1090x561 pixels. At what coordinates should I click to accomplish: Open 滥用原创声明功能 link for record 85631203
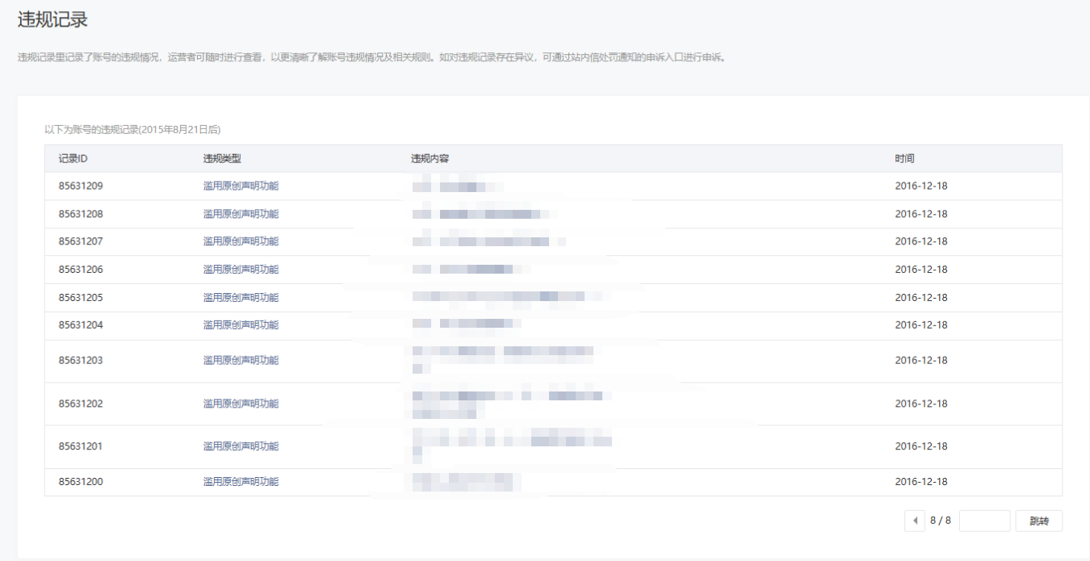pos(241,361)
